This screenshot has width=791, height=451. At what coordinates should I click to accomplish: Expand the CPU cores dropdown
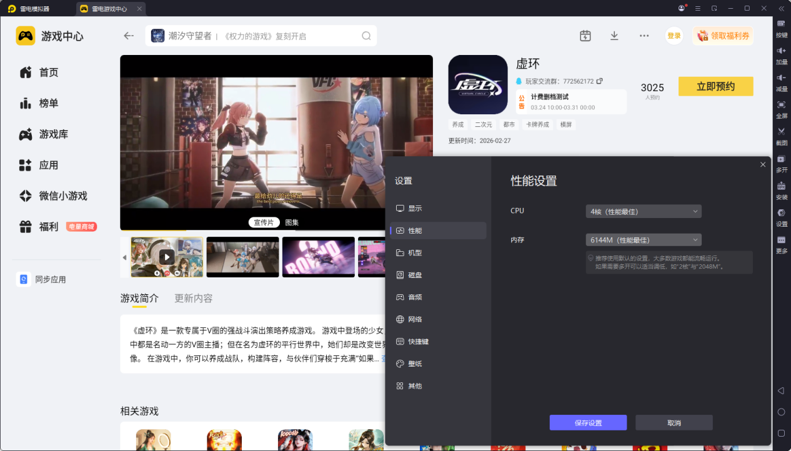coord(643,211)
